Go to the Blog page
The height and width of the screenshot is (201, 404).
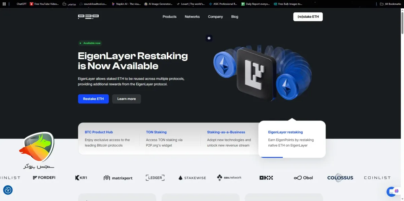pos(235,17)
